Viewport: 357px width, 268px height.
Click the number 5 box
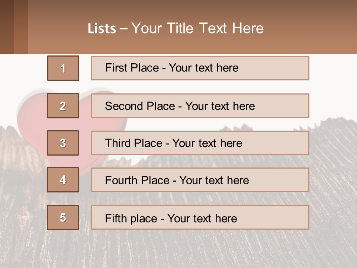click(63, 217)
